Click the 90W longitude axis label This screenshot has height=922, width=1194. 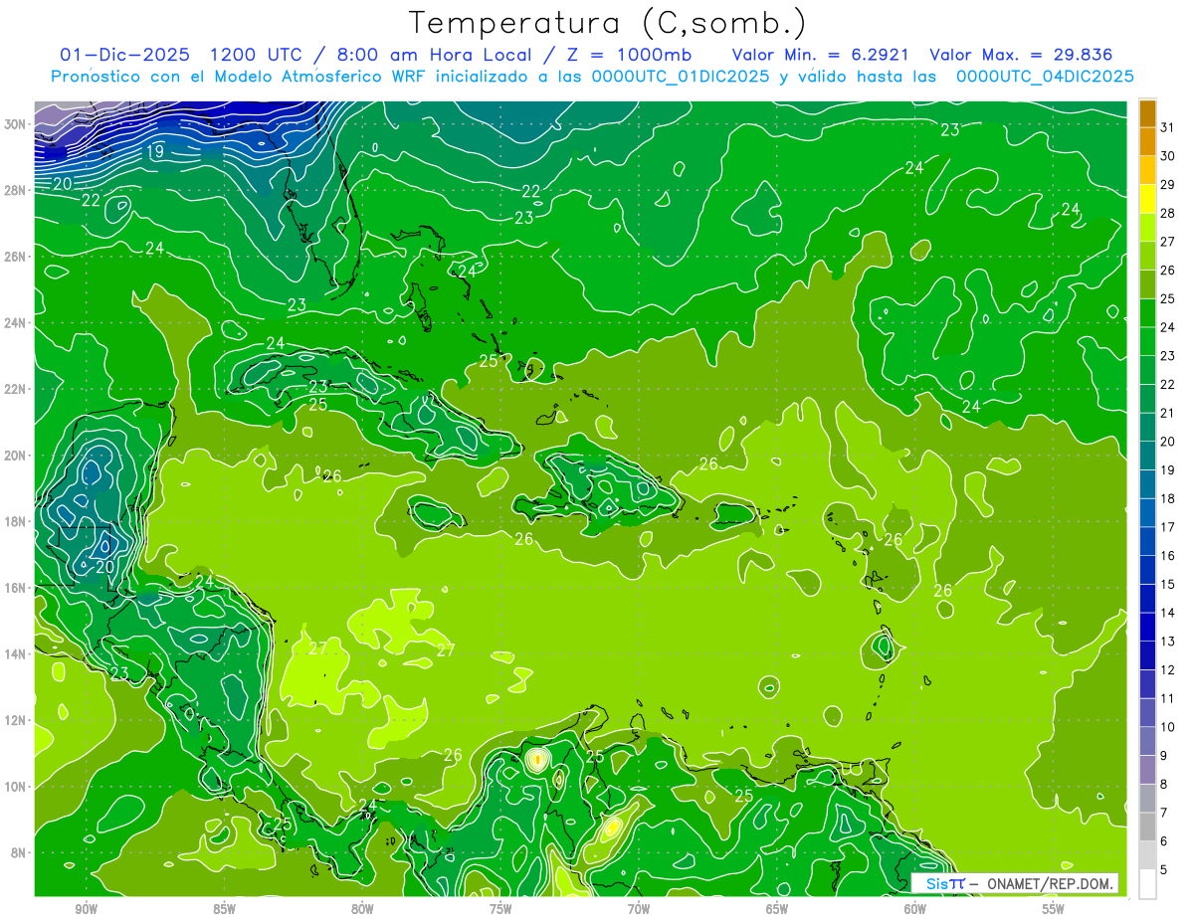[x=86, y=910]
